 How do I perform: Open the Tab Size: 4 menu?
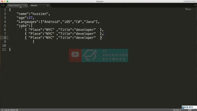(x=177, y=110)
